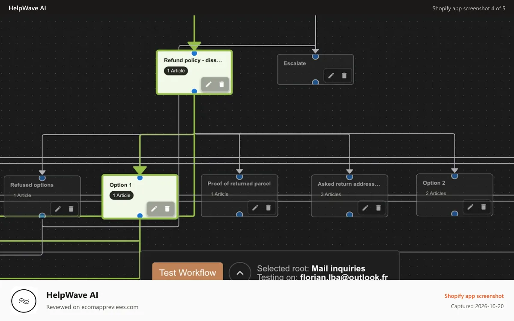Select the Option 1 node card
514x321 pixels.
[x=140, y=196]
